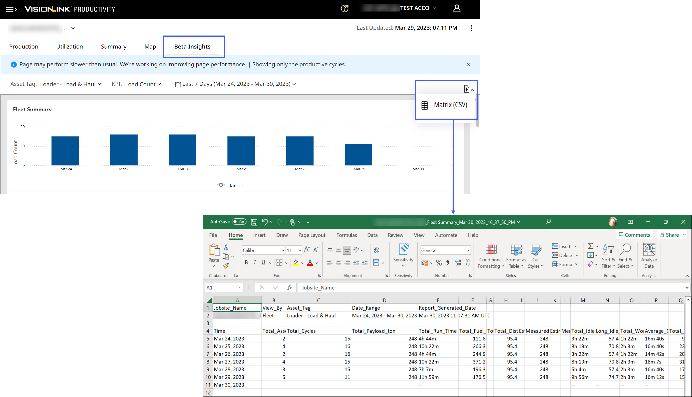Click the Format Painter brush icon

[226, 266]
